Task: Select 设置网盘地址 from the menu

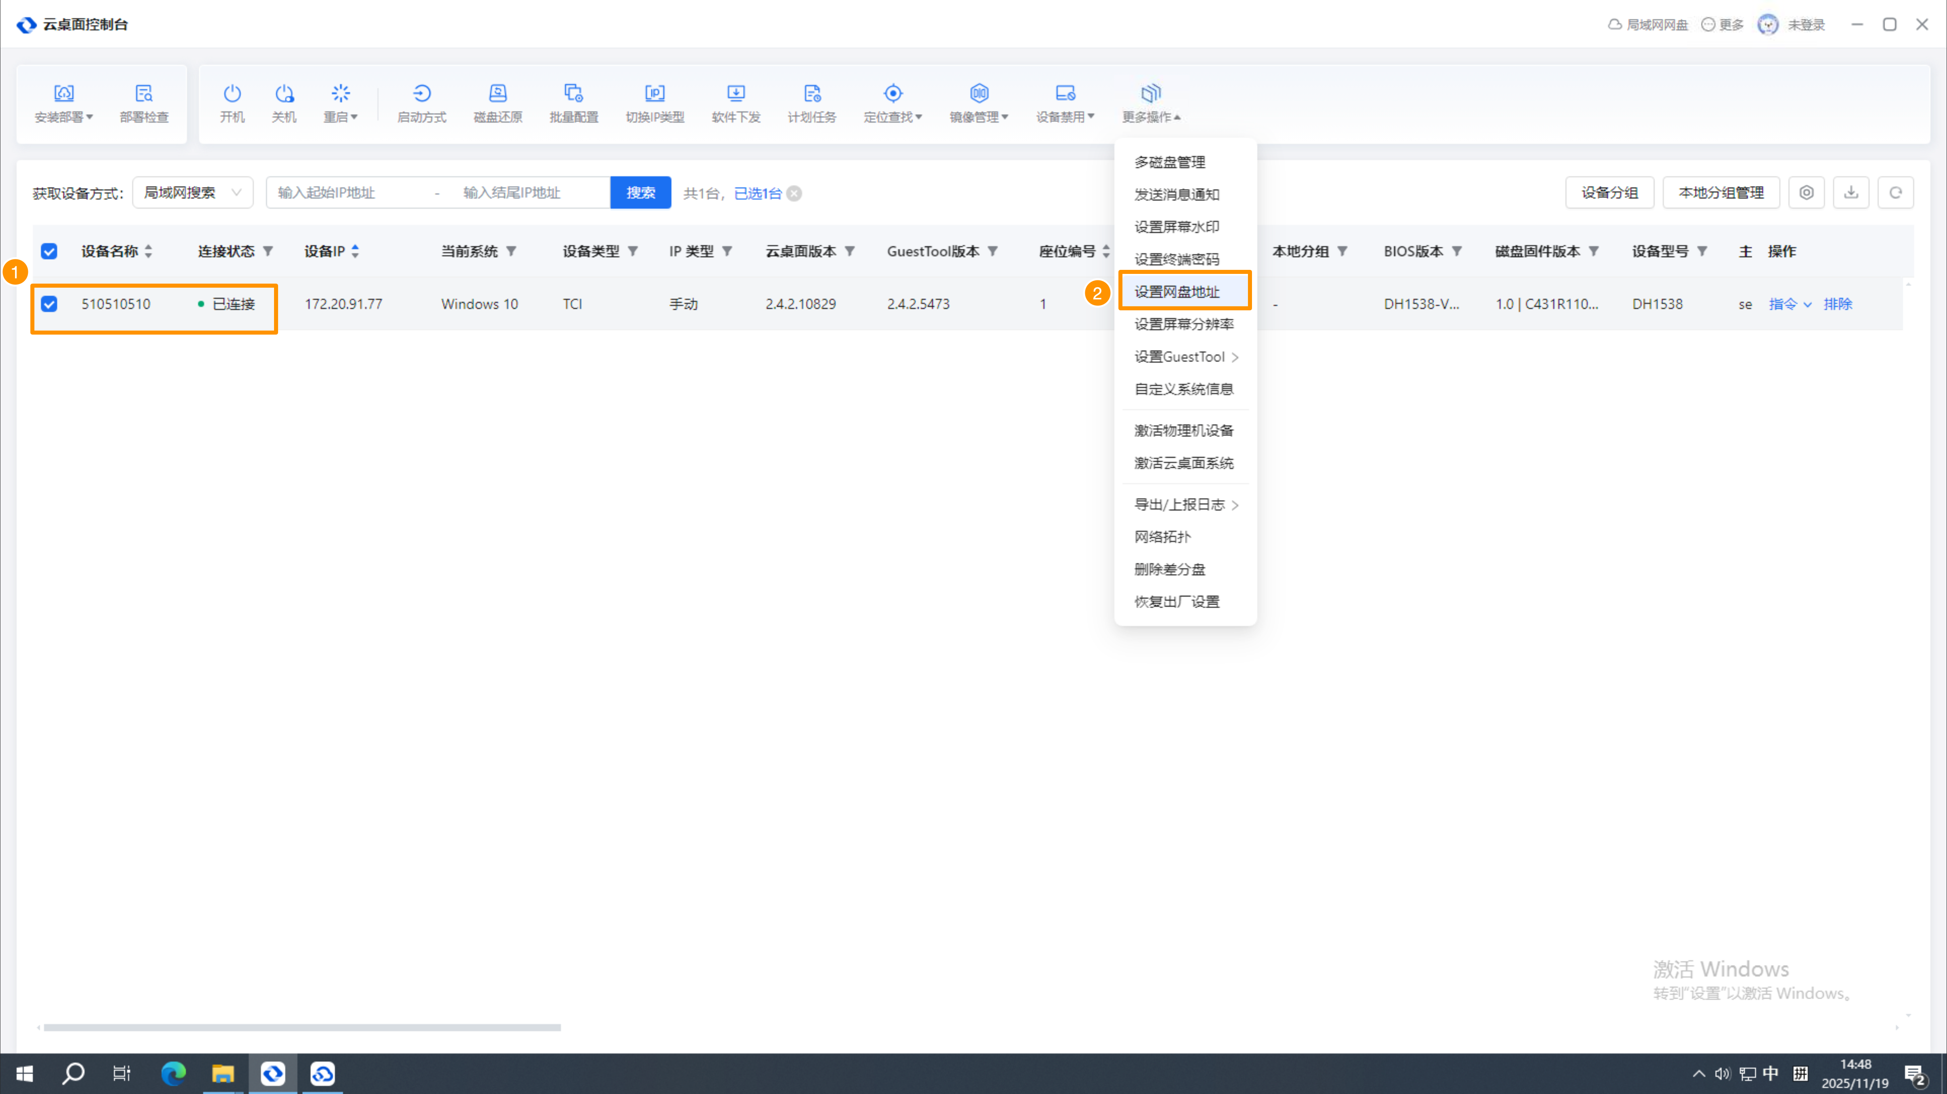Action: click(1177, 292)
